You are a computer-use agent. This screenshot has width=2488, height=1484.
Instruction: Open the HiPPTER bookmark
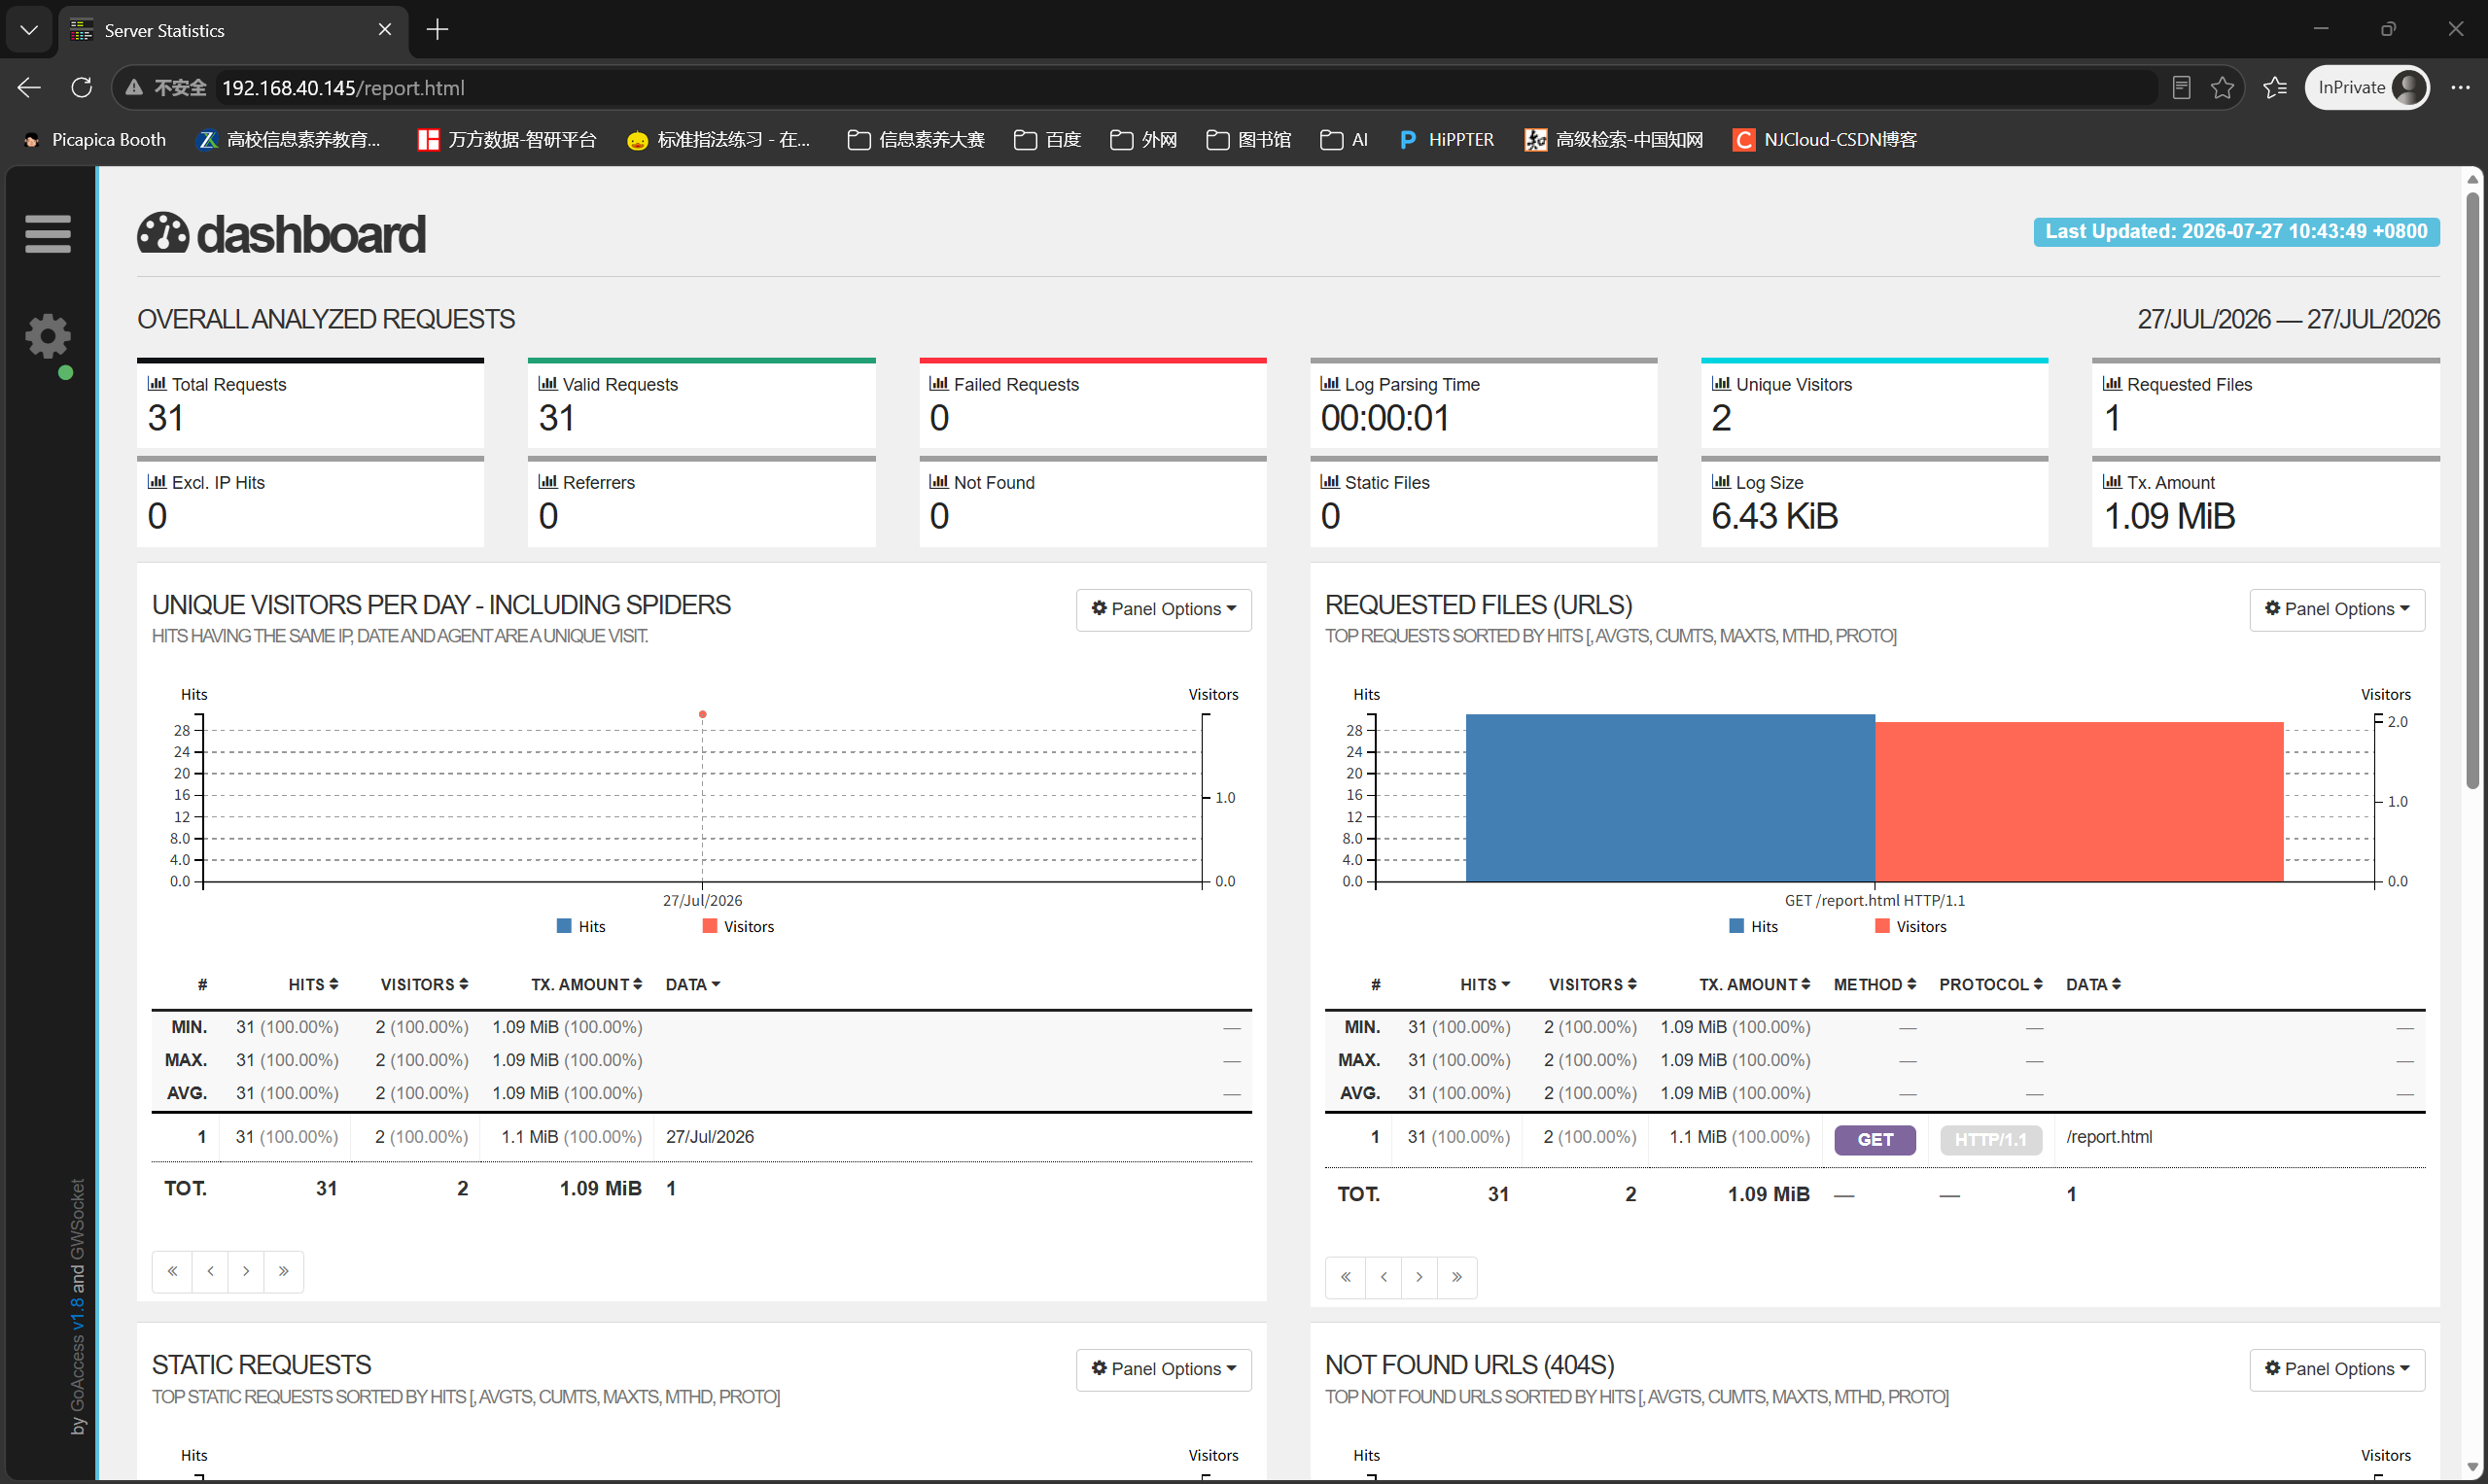tap(1447, 140)
